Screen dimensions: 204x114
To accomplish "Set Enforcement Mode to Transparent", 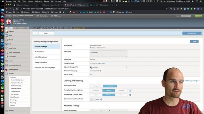I will (x=97, y=86).
